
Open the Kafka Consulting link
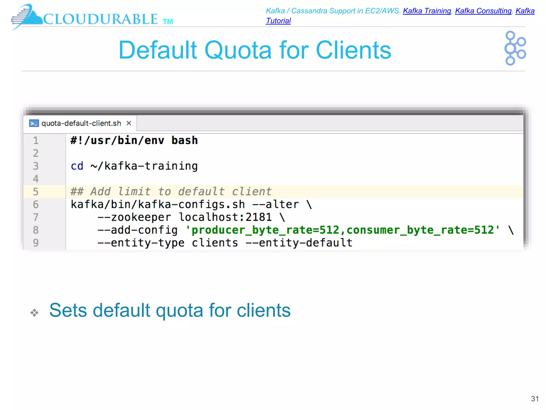pyautogui.click(x=483, y=11)
